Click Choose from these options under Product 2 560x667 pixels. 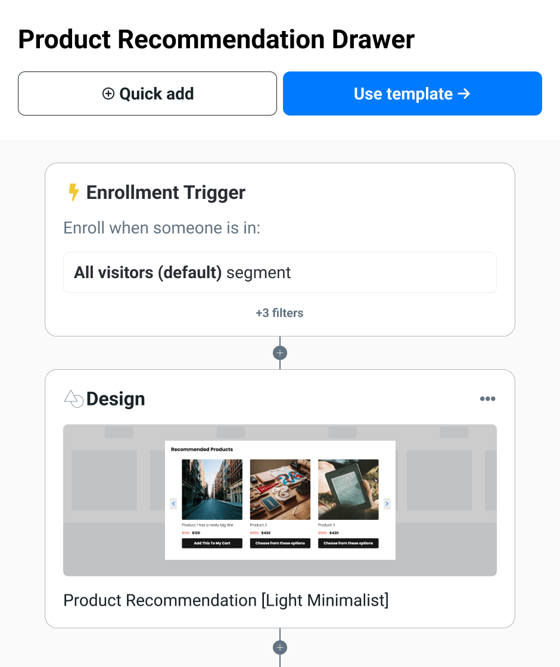point(280,543)
